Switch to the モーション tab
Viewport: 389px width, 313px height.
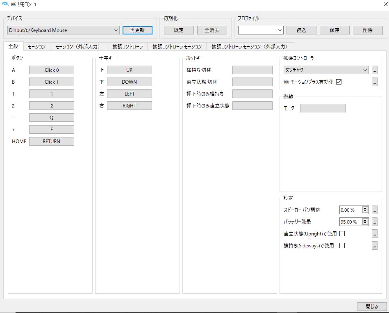pos(36,47)
